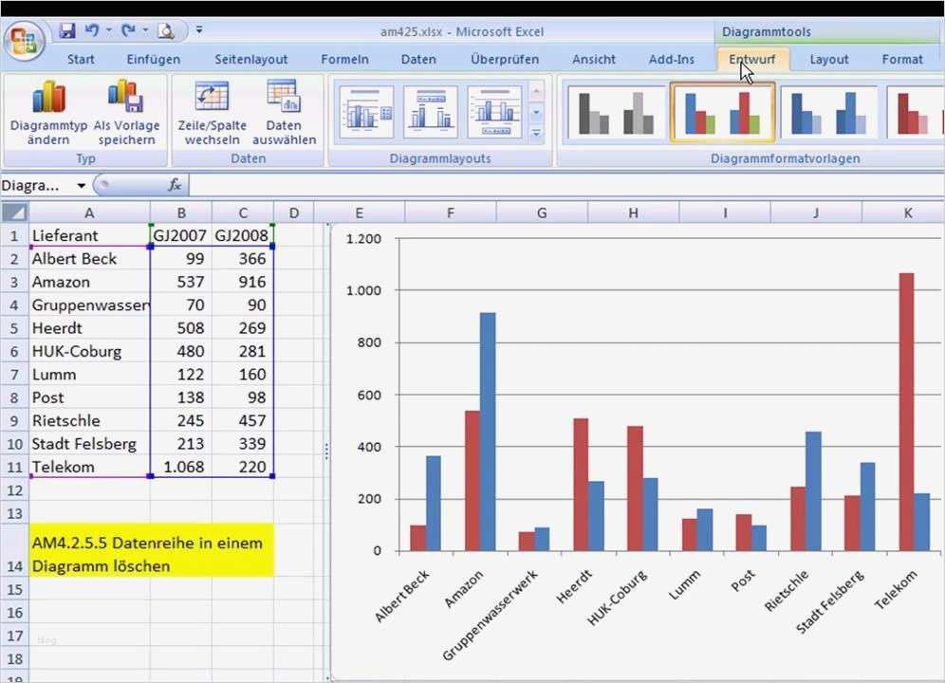Open the Seitenlayout ribbon tab
Image resolution: width=945 pixels, height=683 pixels.
(250, 59)
